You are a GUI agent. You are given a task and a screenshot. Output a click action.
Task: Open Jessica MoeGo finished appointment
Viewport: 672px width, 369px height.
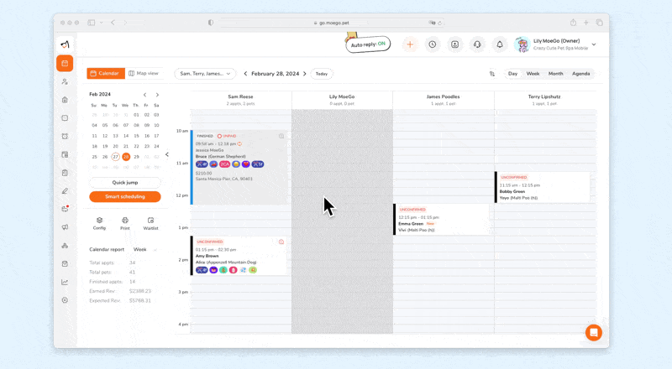pyautogui.click(x=239, y=168)
